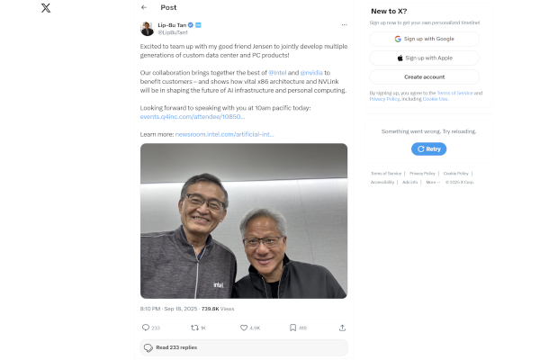Click the X logo in the sidebar

[x=47, y=8]
